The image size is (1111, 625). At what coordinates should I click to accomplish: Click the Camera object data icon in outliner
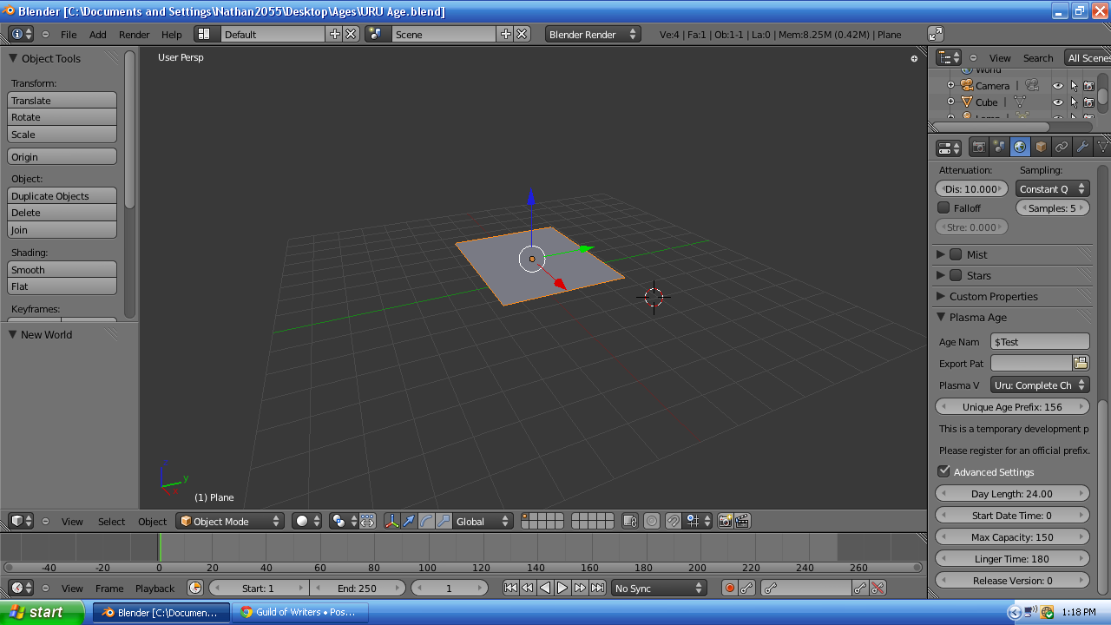point(1031,86)
